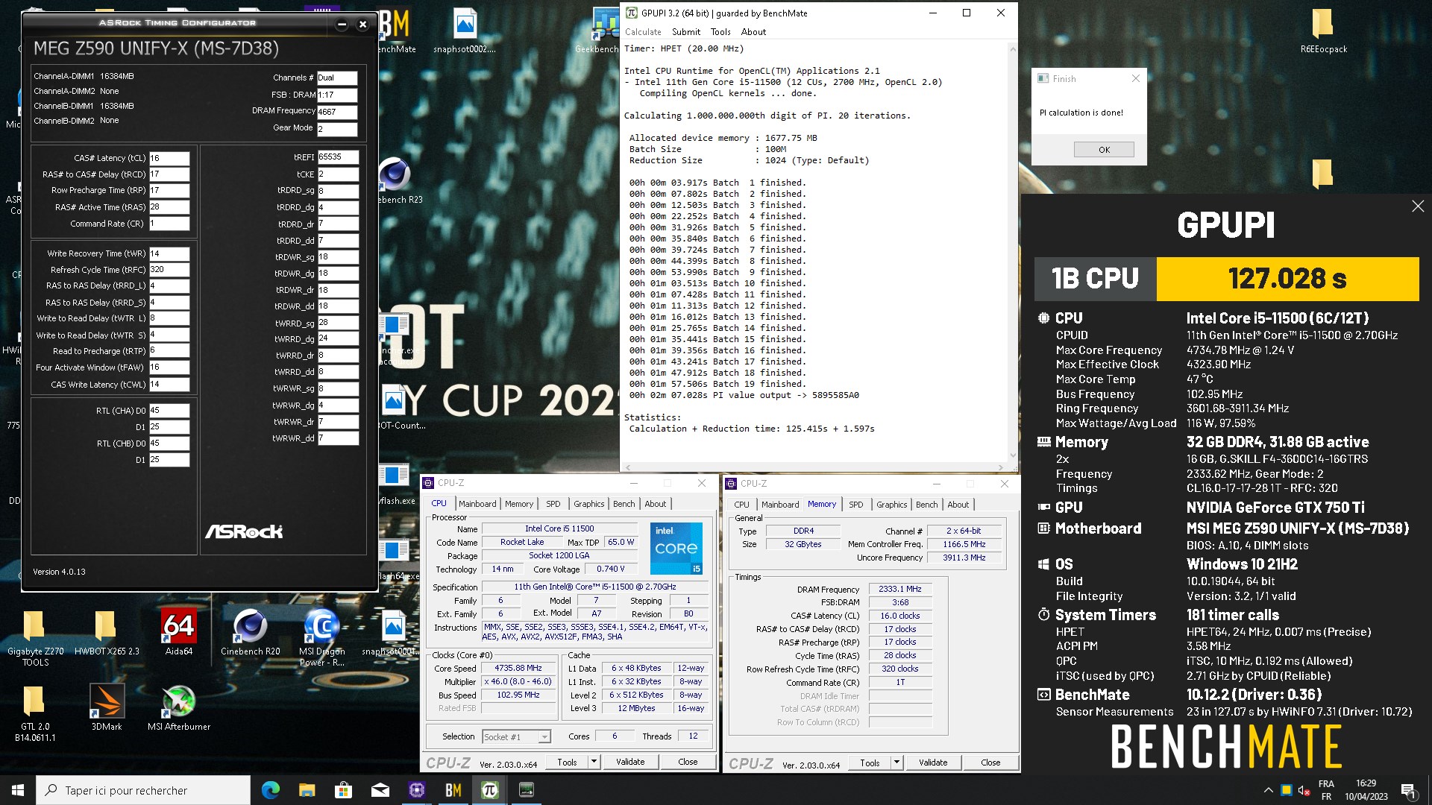Switch to Mainboard tab in left CPU-Z
This screenshot has height=805, width=1432.
click(477, 504)
